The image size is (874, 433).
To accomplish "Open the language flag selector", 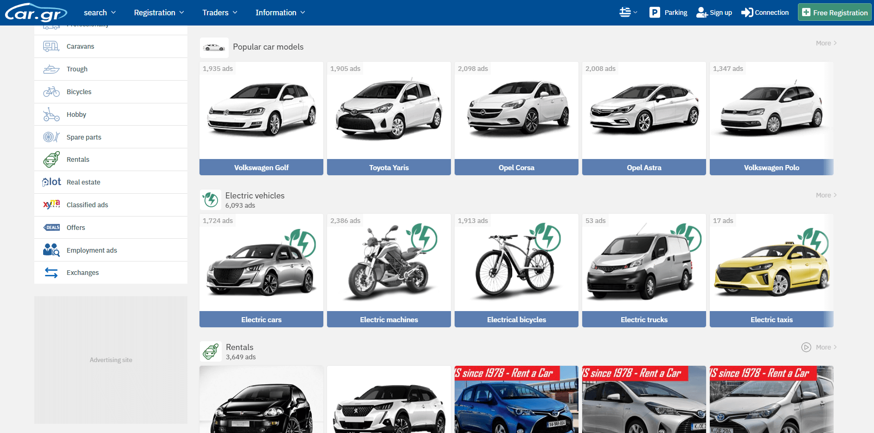I will [x=628, y=13].
